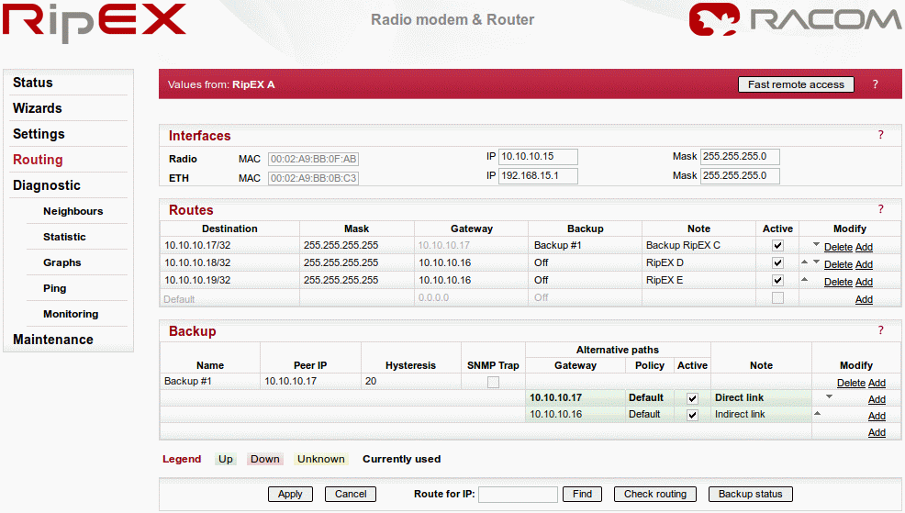905x513 pixels.
Task: Uncheck Active for Backup RipEX C route
Action: (x=777, y=246)
